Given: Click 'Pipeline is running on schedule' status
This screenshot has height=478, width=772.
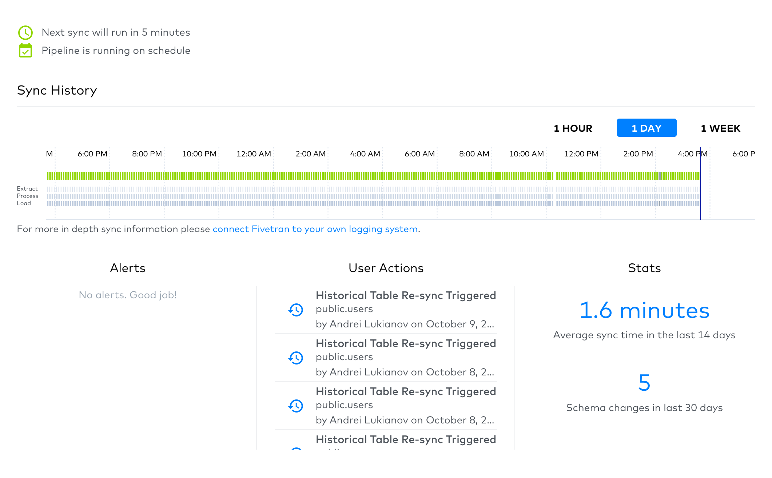Looking at the screenshot, I should pos(116,51).
